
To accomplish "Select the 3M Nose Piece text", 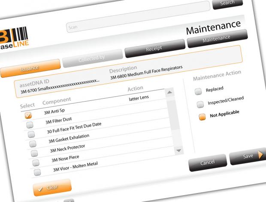I will pyautogui.click(x=65, y=158).
